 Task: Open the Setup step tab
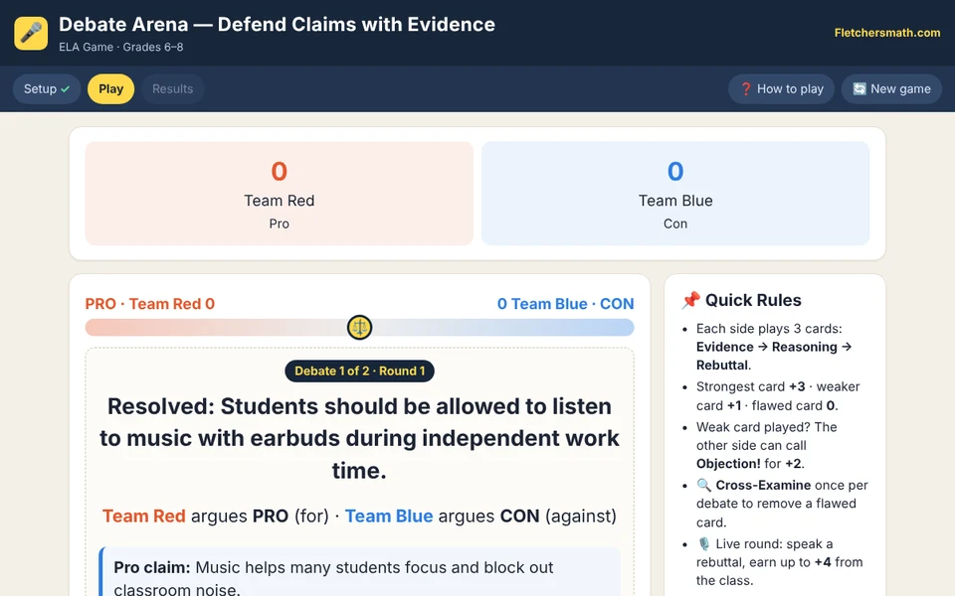click(x=47, y=88)
